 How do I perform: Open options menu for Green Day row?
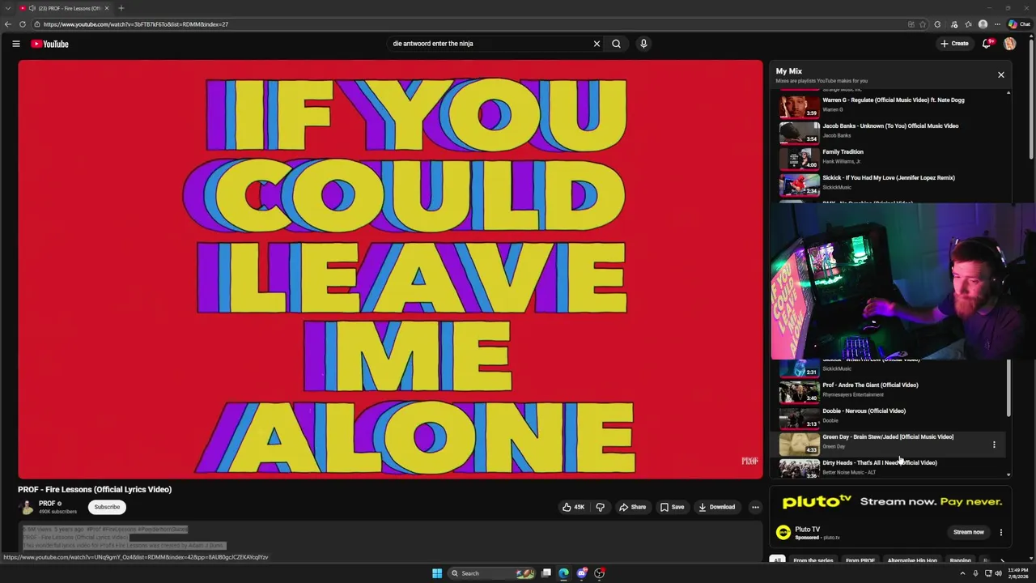click(x=994, y=445)
